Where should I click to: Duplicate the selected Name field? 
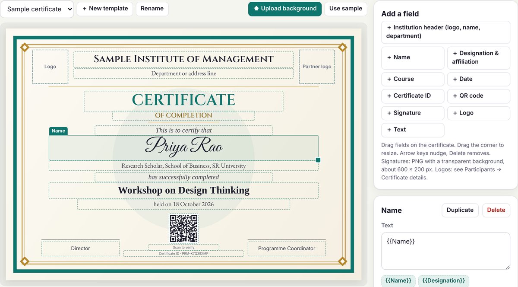coord(460,210)
